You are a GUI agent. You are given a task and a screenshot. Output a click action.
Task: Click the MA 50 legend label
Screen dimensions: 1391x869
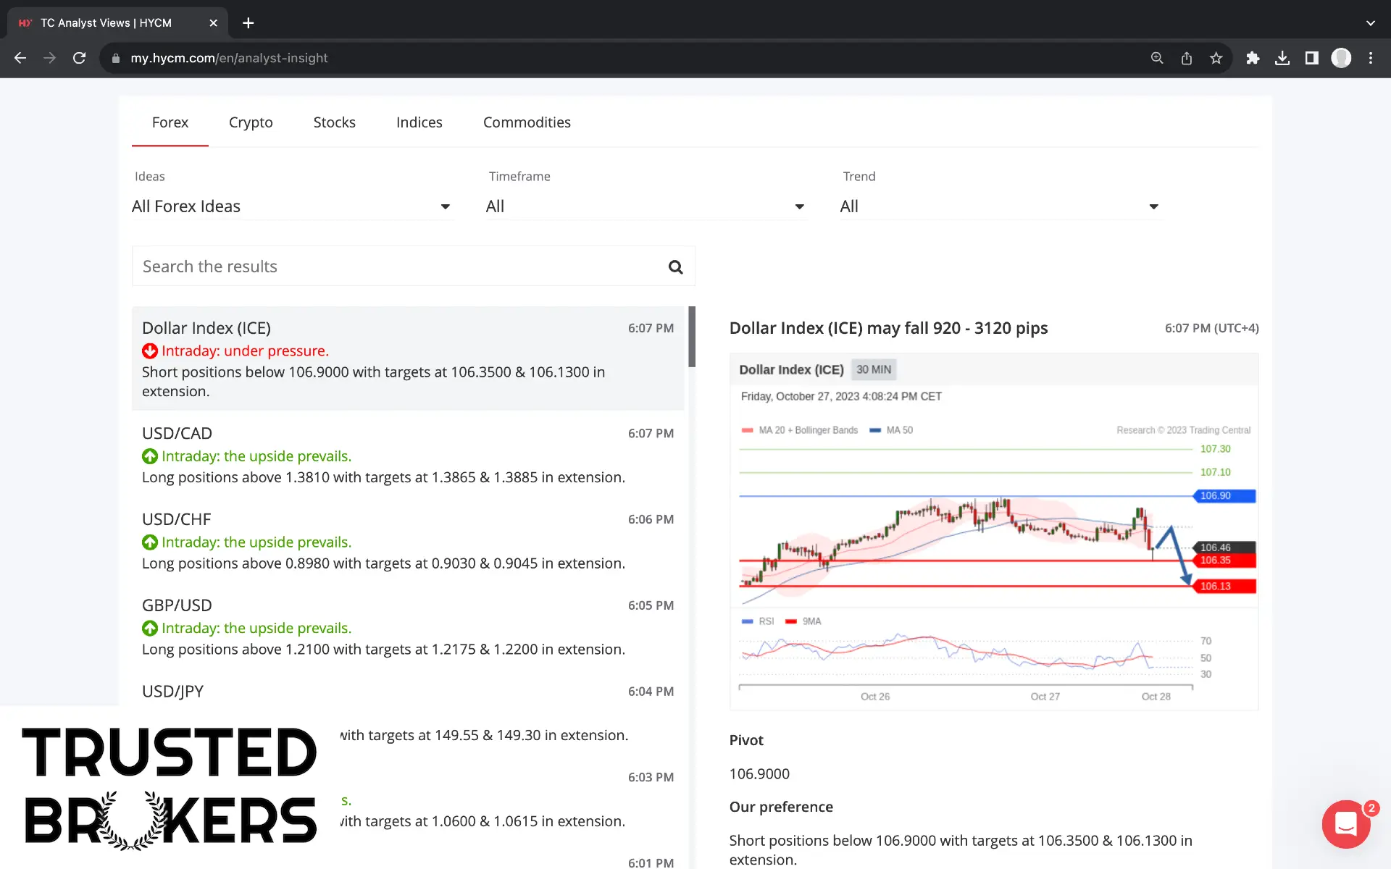click(x=899, y=430)
